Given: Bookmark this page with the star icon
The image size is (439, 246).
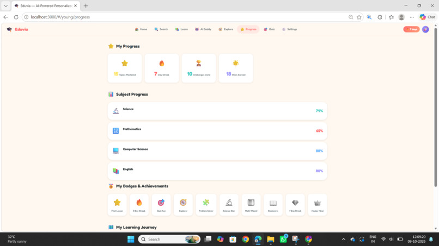Looking at the screenshot, I should [359, 17].
